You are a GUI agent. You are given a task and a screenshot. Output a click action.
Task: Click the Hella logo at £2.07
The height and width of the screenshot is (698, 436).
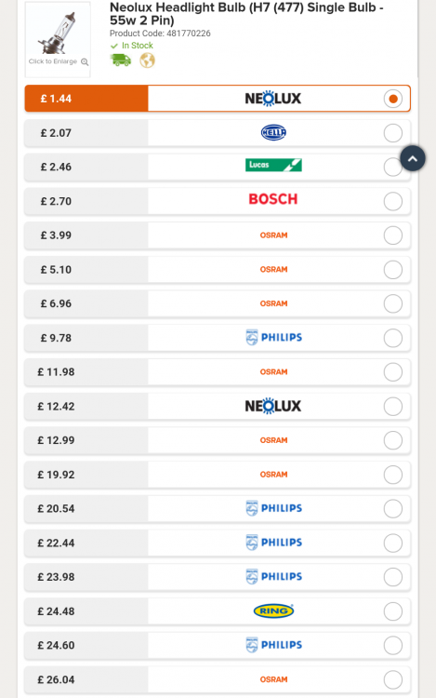point(273,133)
